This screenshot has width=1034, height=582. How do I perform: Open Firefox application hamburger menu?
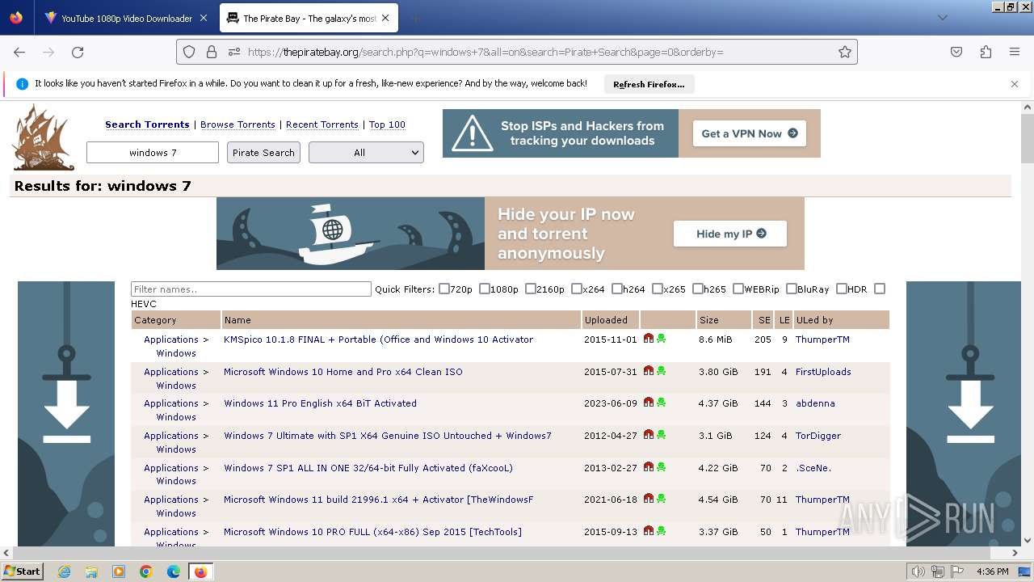click(x=1015, y=52)
